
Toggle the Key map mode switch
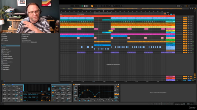pyautogui.click(x=181, y=6)
